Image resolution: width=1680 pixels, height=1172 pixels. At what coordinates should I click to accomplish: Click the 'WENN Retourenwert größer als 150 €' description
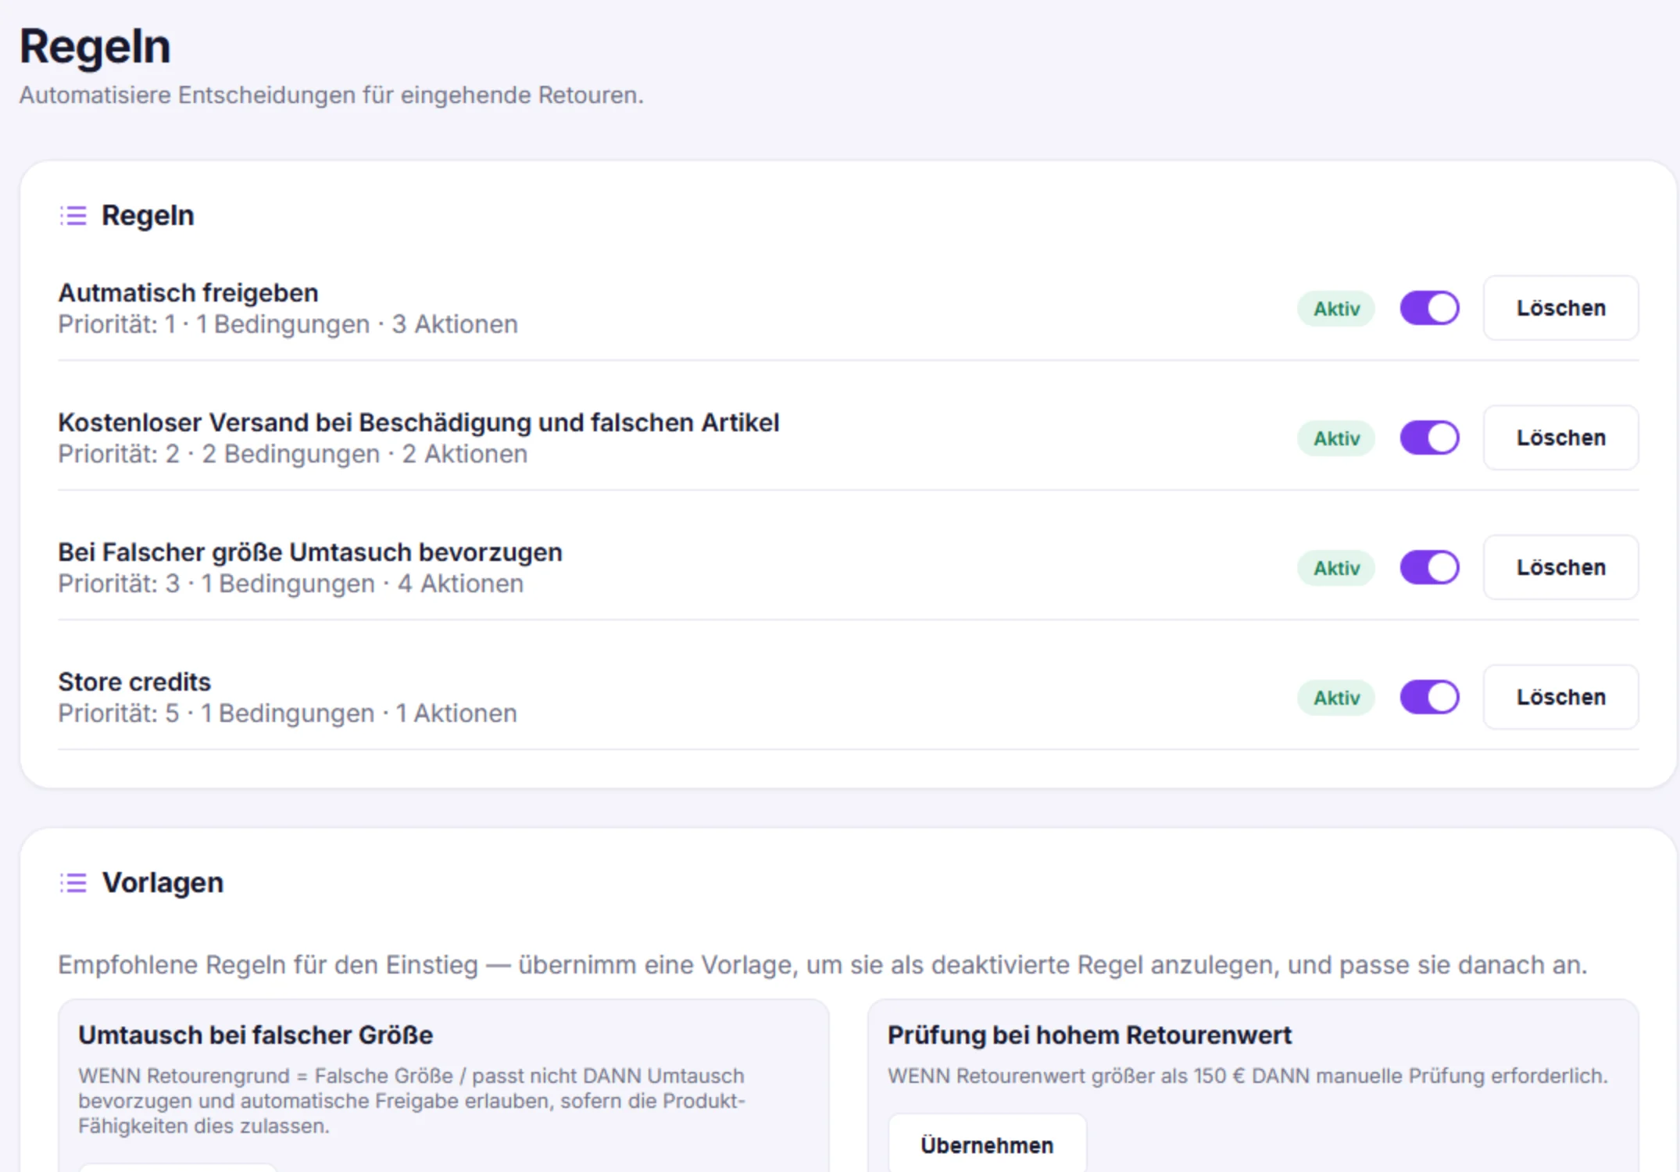[1247, 1076]
